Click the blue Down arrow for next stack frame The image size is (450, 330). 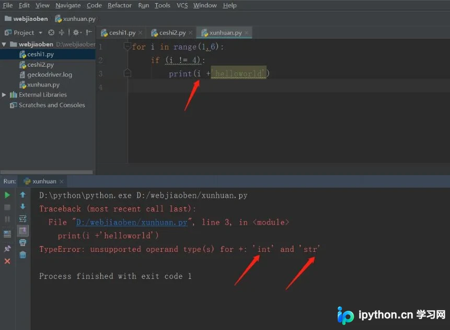coord(22,206)
